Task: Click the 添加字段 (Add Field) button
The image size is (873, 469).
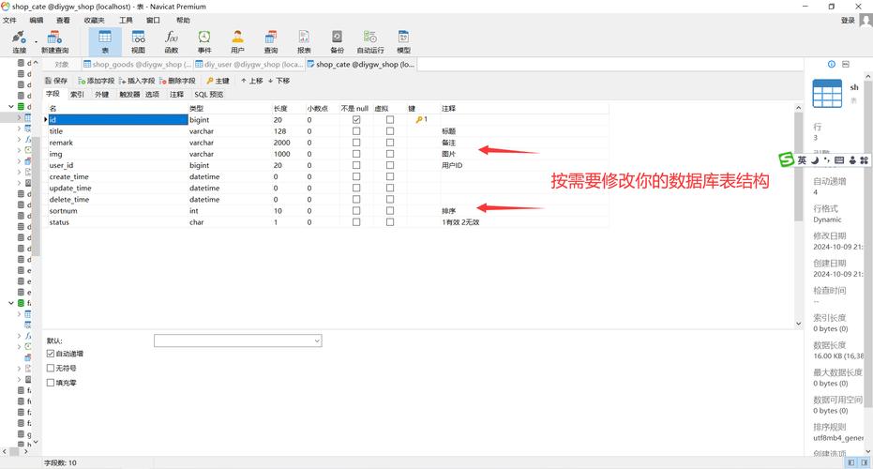Action: click(x=96, y=81)
